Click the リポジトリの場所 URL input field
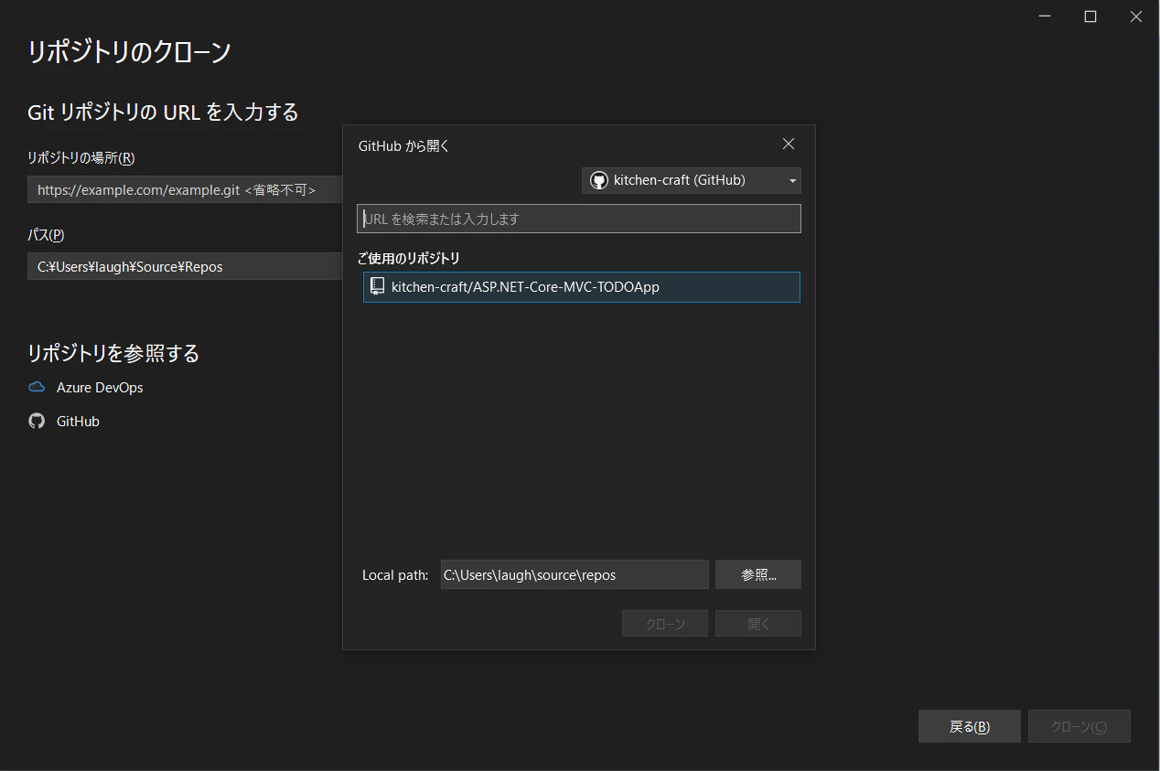This screenshot has width=1160, height=771. click(x=185, y=190)
